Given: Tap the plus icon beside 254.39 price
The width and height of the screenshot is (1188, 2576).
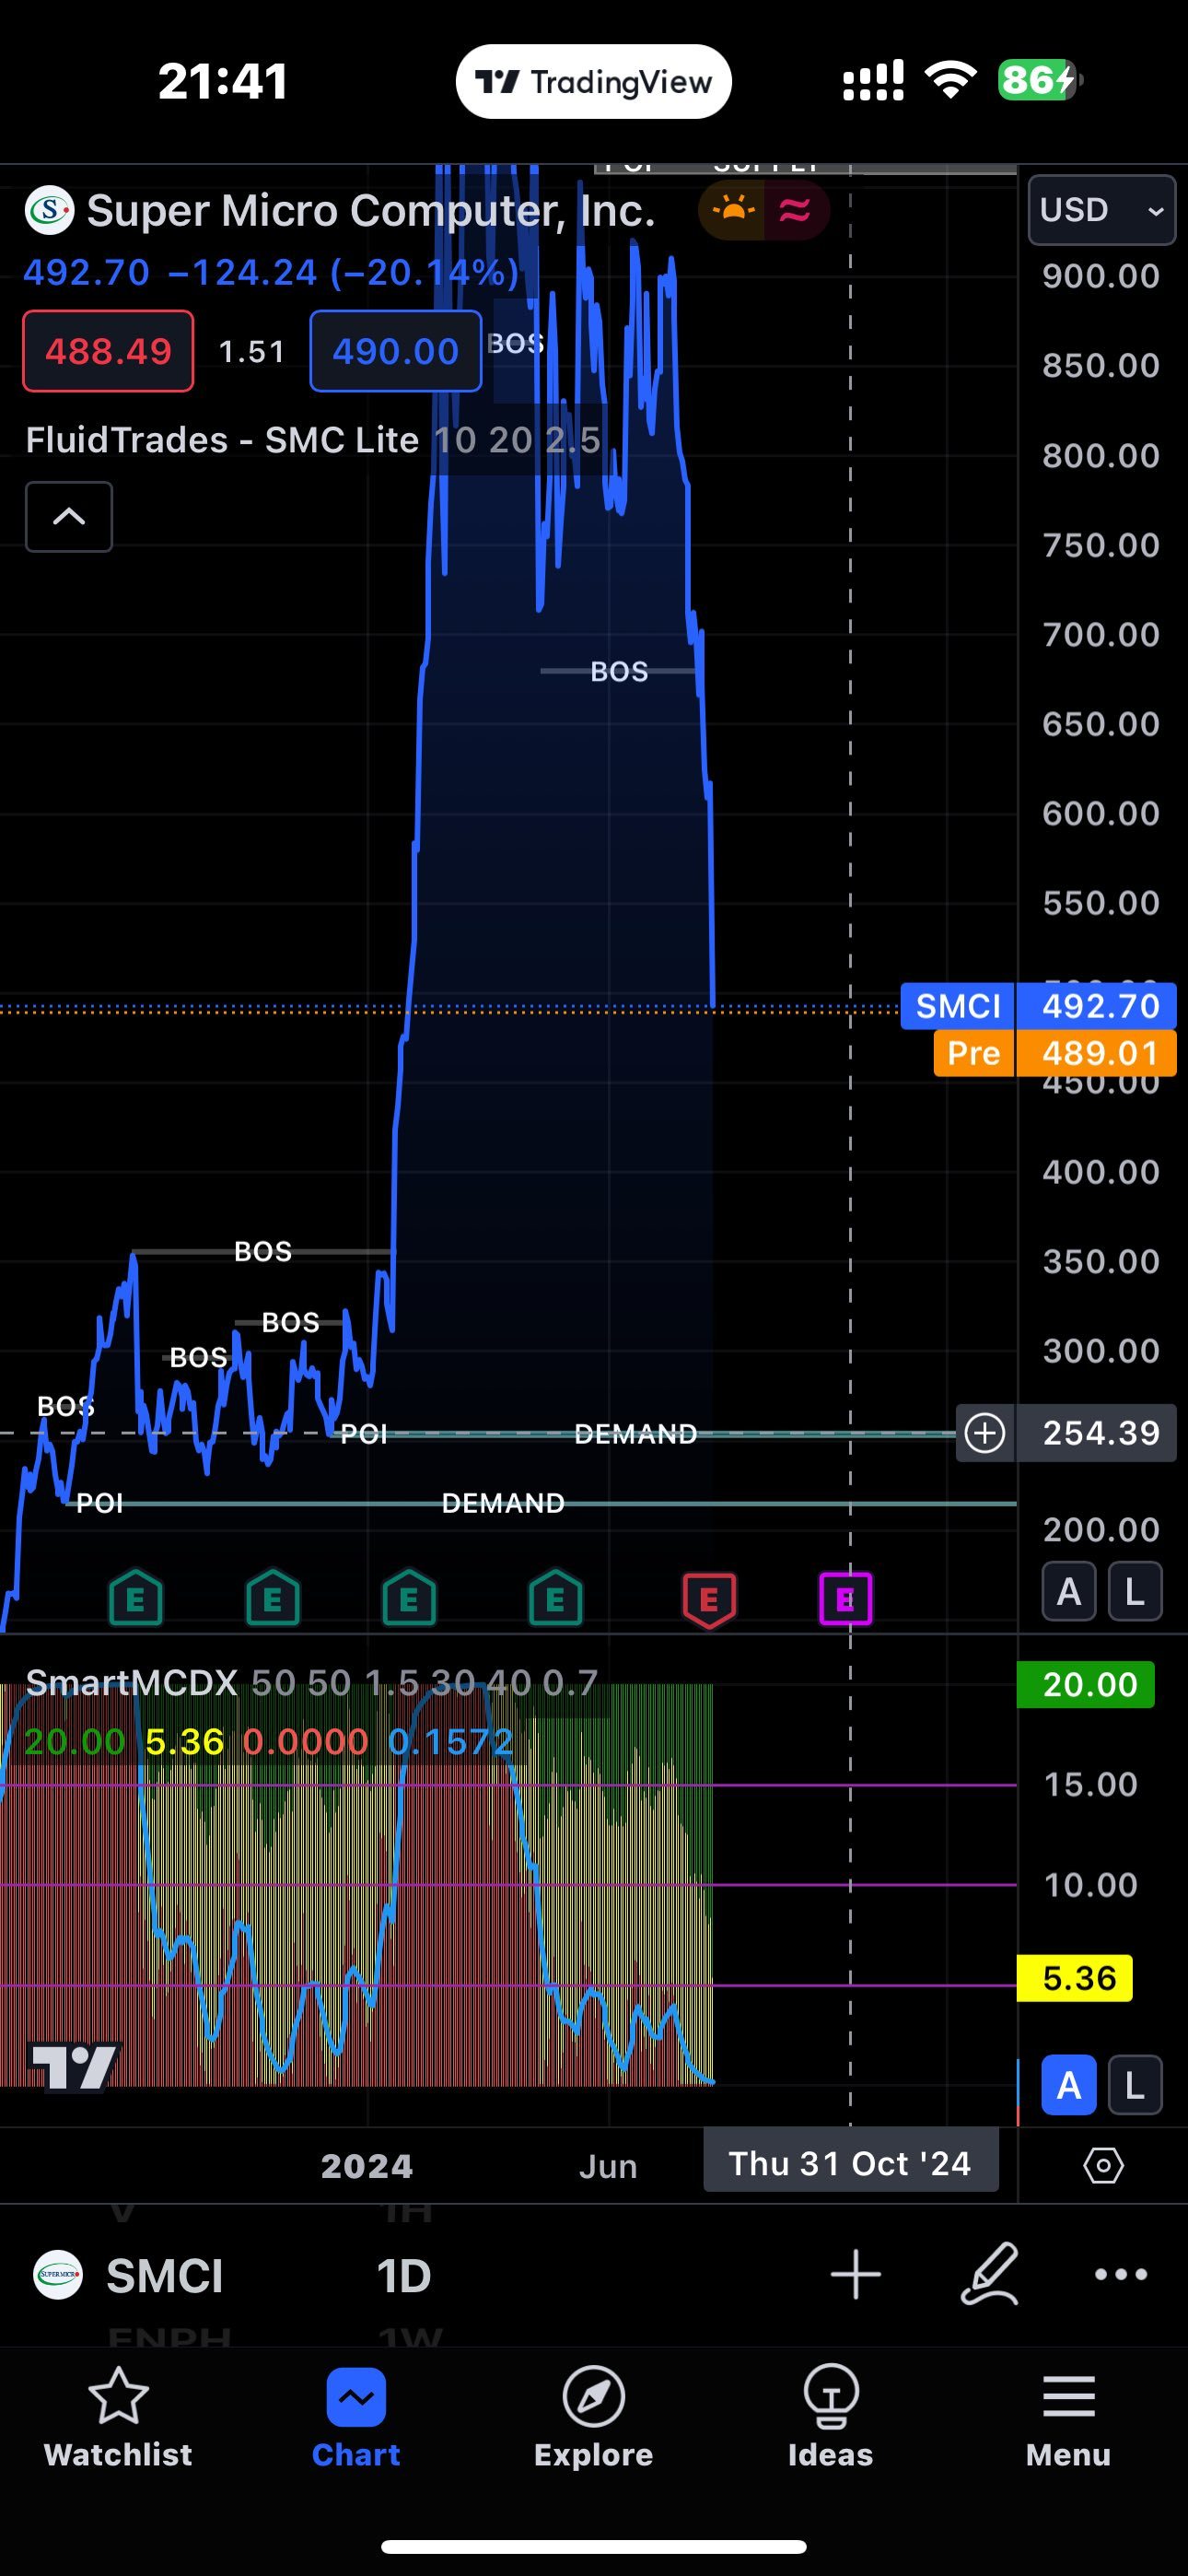Looking at the screenshot, I should click(x=985, y=1433).
